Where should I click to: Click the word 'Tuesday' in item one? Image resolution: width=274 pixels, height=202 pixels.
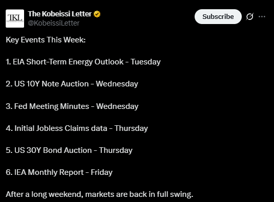pos(145,62)
